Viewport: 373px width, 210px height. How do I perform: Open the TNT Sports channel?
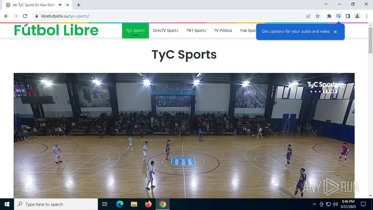[x=196, y=31]
